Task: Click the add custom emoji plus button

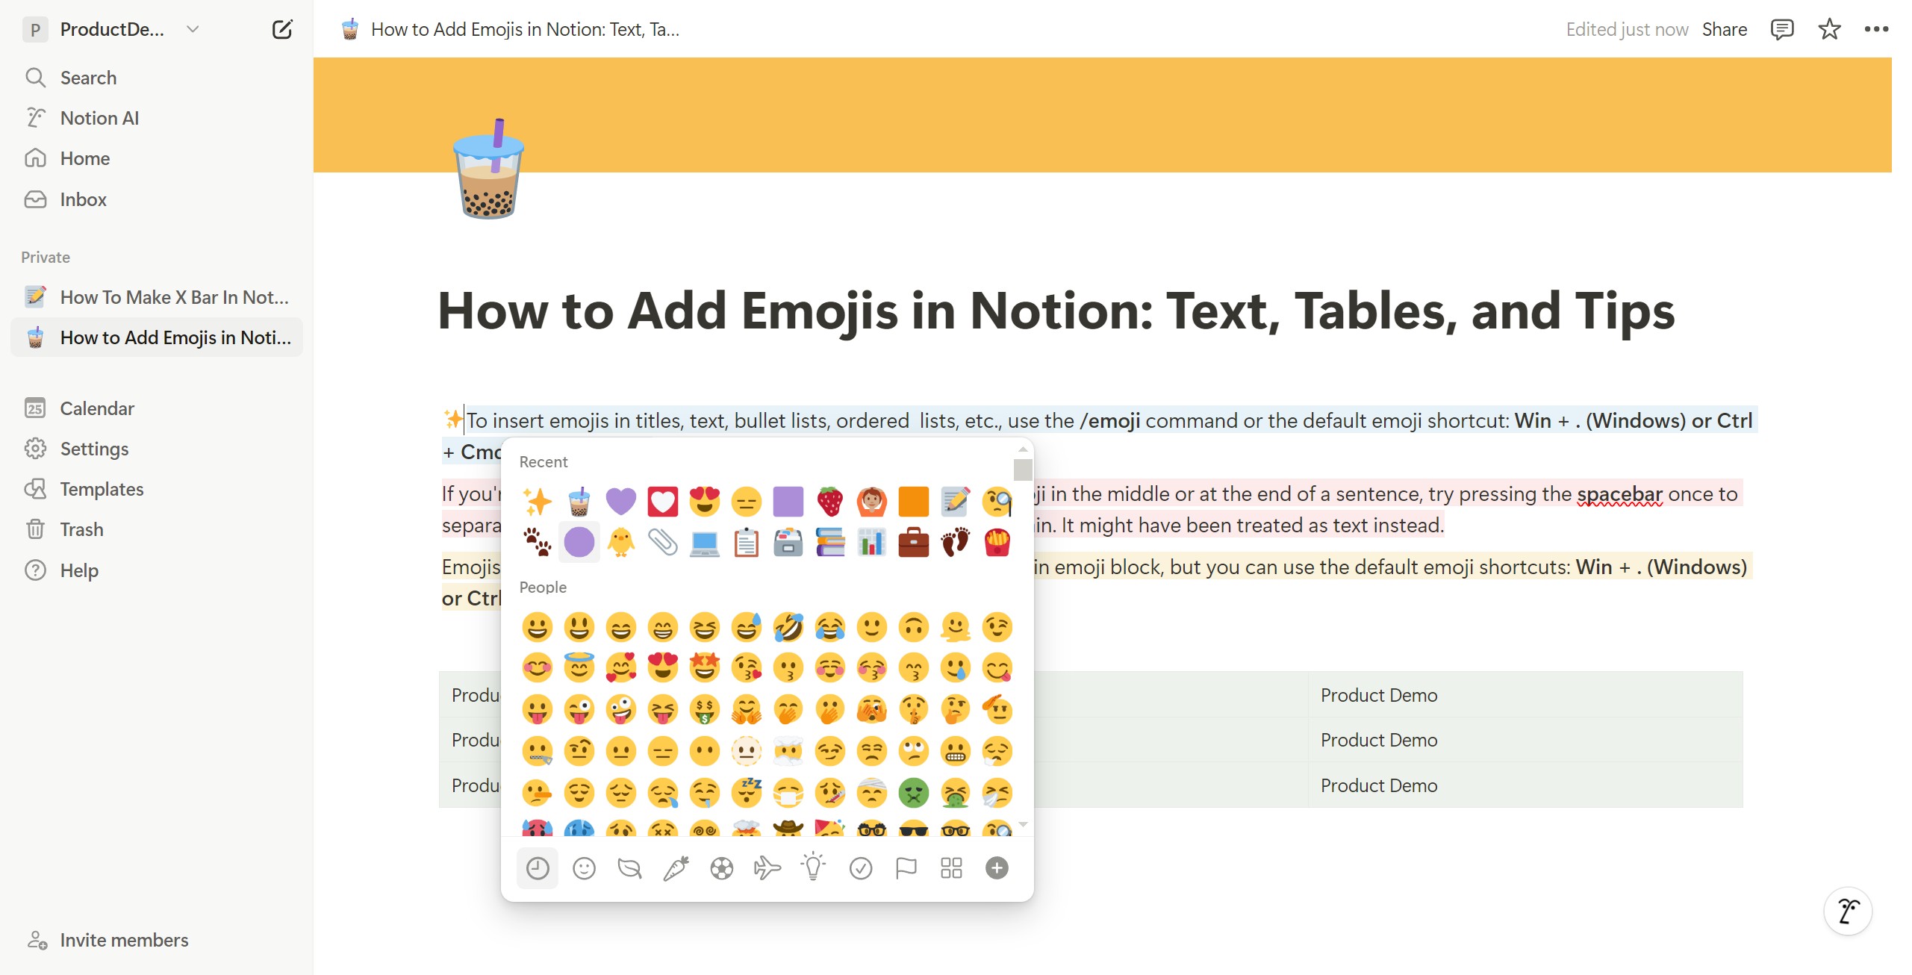Action: click(997, 868)
